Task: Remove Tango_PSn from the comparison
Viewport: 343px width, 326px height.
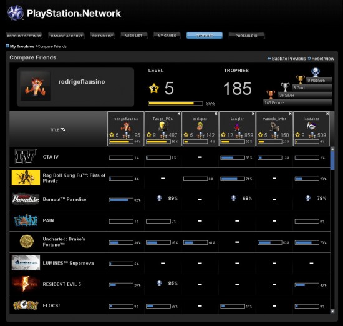Action: (179, 114)
